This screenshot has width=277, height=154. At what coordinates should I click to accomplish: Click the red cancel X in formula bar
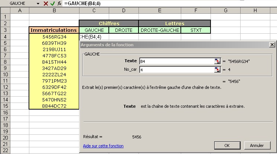(46, 3)
